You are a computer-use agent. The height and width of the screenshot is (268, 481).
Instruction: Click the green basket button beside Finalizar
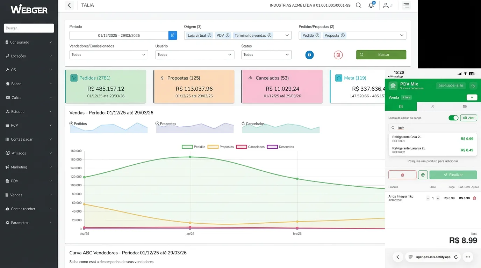pyautogui.click(x=423, y=175)
